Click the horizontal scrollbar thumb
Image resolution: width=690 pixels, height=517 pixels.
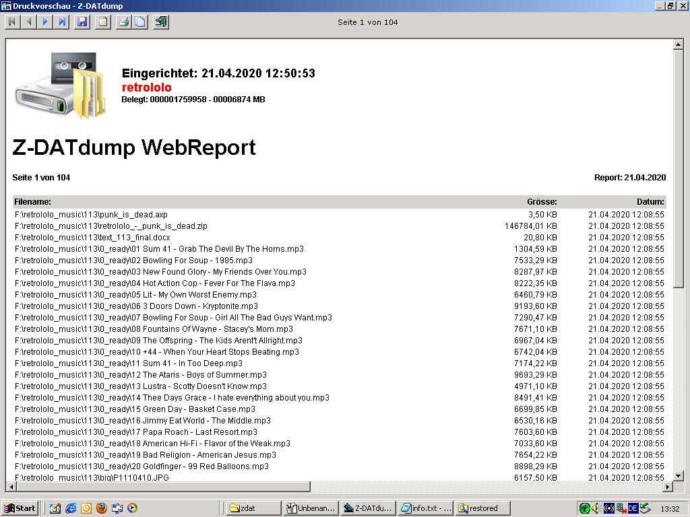[x=163, y=486]
